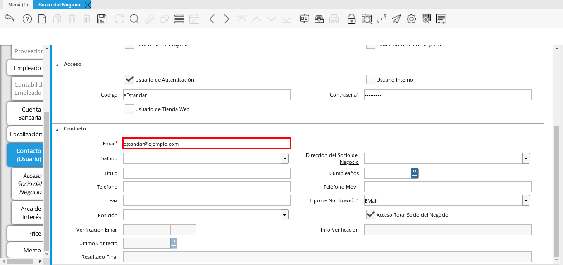This screenshot has width=563, height=265.
Task: Open the help question mark icon
Action: click(x=27, y=19)
